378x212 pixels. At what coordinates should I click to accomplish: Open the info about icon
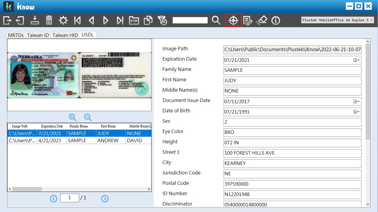pyautogui.click(x=276, y=20)
